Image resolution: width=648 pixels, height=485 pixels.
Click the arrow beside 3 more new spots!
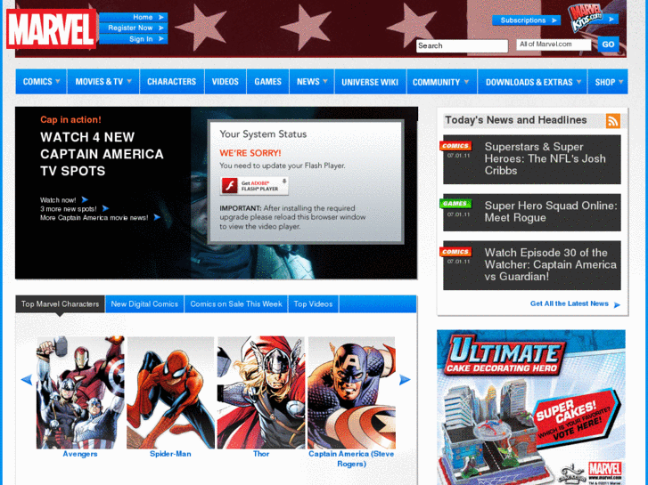[x=105, y=208]
